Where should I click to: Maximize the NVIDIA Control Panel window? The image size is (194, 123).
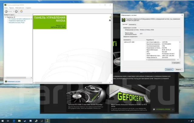click(x=105, y=5)
